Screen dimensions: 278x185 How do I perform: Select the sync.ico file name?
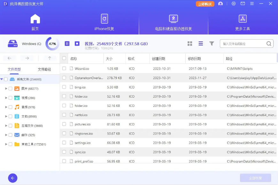point(80,152)
